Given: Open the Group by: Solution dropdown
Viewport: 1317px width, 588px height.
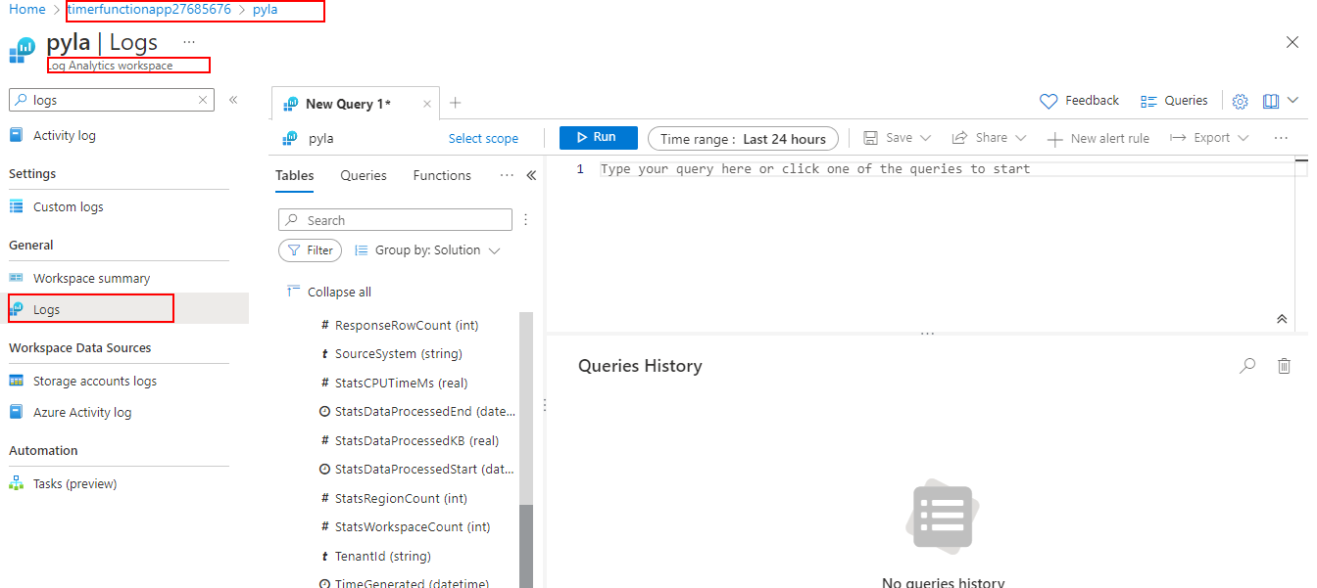Looking at the screenshot, I should pyautogui.click(x=427, y=250).
